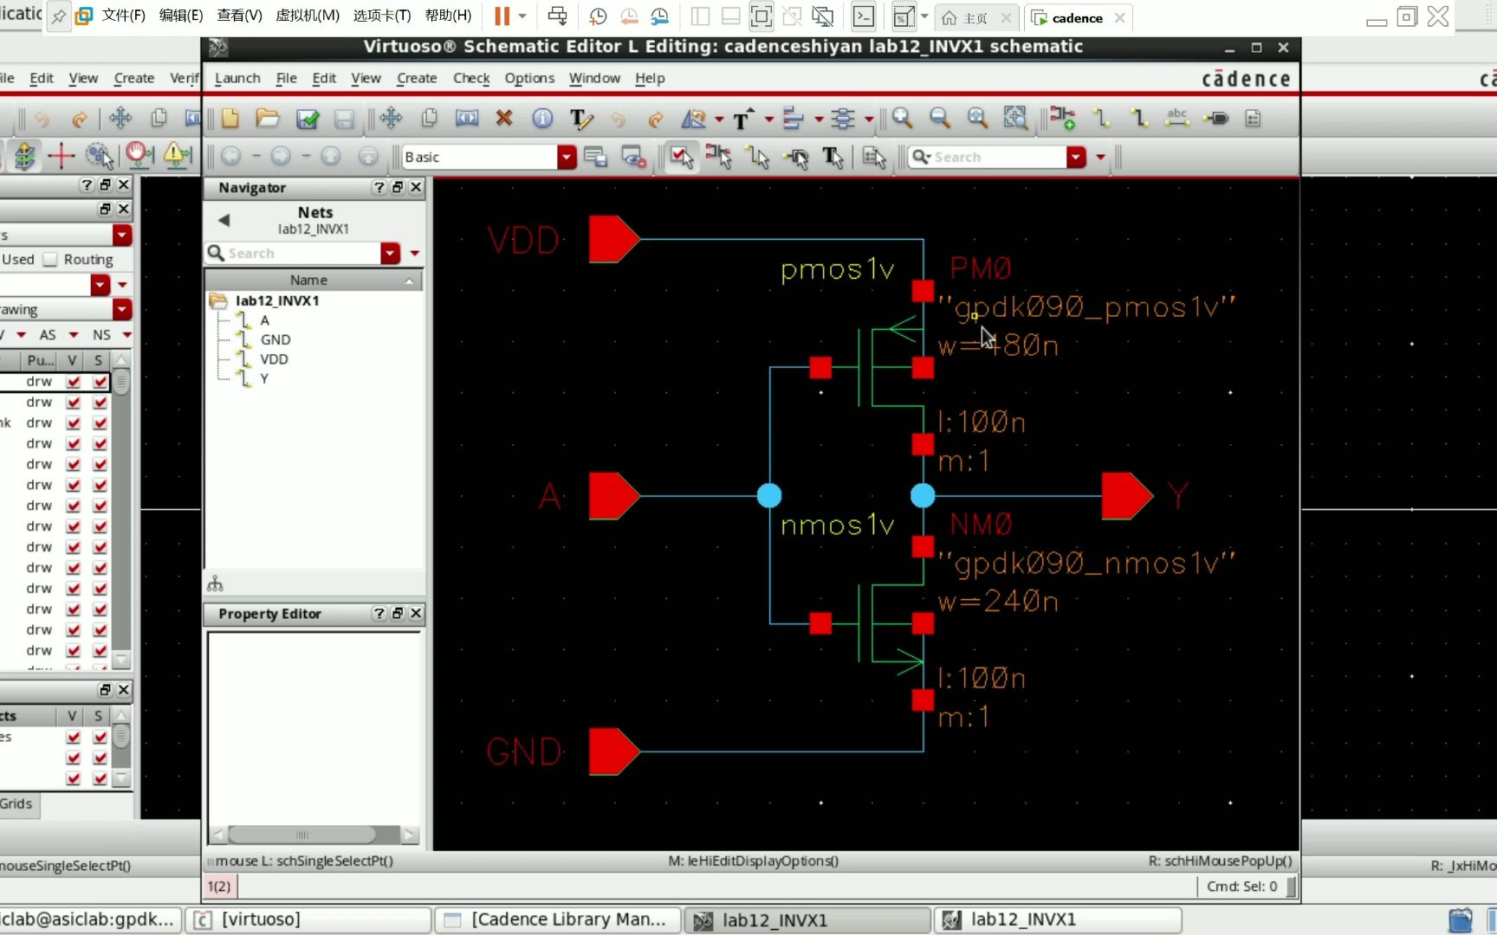Image resolution: width=1497 pixels, height=935 pixels.
Task: Click the Create Wire Name abc icon
Action: pos(1177,118)
